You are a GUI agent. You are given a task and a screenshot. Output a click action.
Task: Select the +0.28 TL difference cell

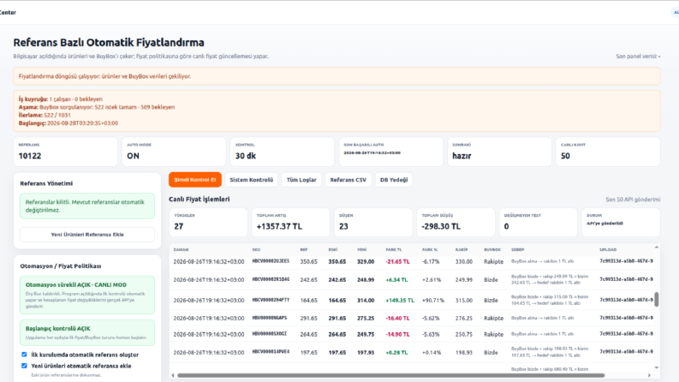click(x=396, y=353)
